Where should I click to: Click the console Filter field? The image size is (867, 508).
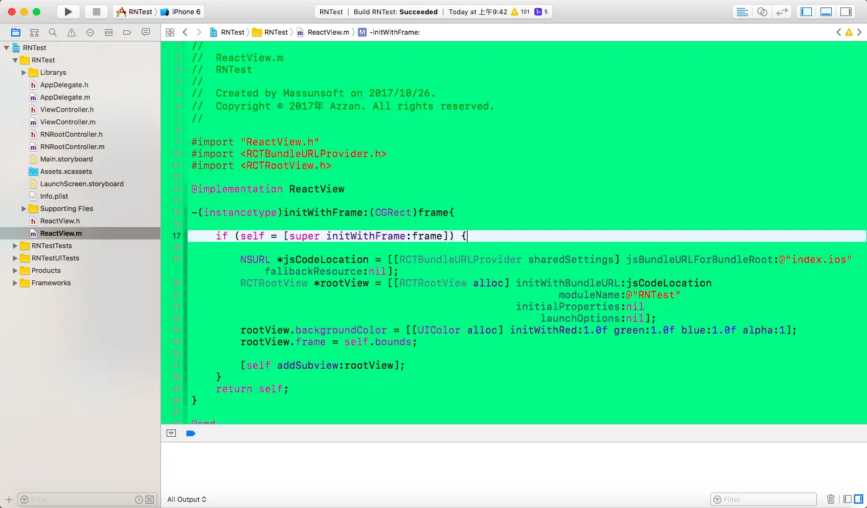pyautogui.click(x=764, y=499)
